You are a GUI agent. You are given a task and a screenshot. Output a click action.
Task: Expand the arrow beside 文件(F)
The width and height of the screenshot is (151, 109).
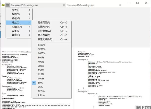click(x=29, y=10)
